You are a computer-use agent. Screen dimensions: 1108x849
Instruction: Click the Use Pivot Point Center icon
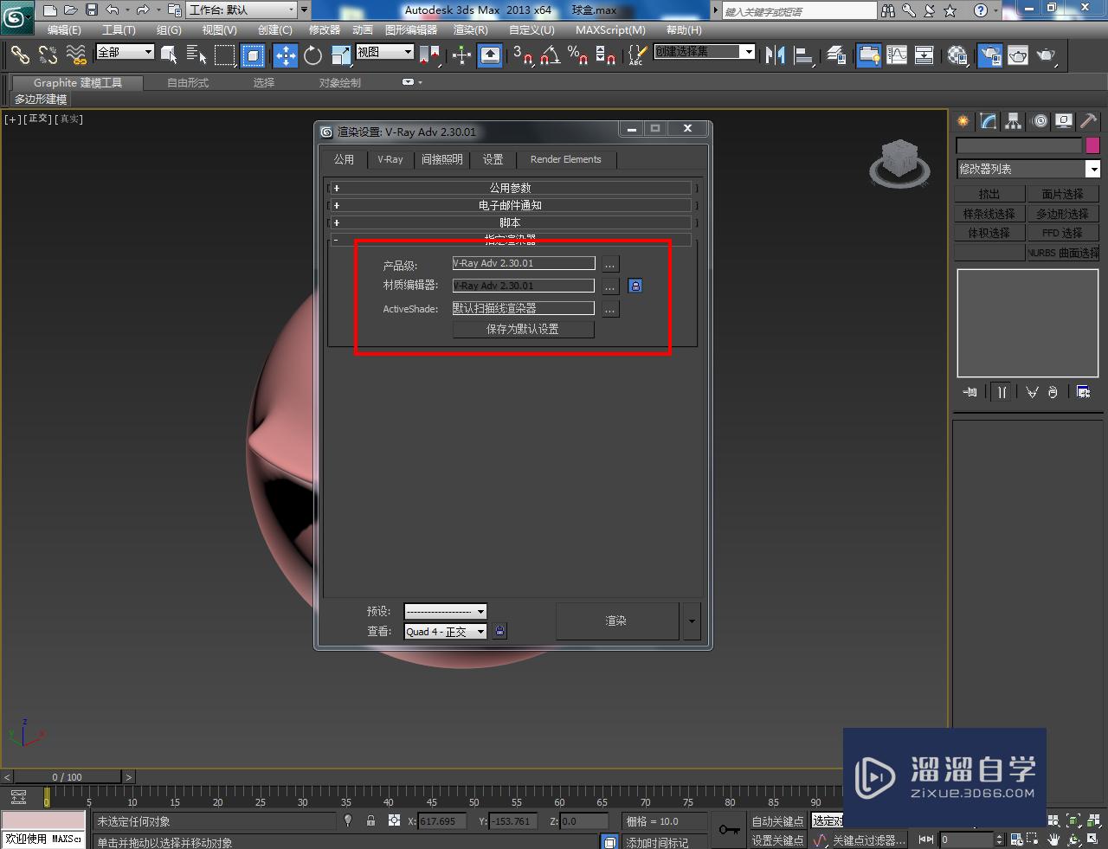(429, 55)
